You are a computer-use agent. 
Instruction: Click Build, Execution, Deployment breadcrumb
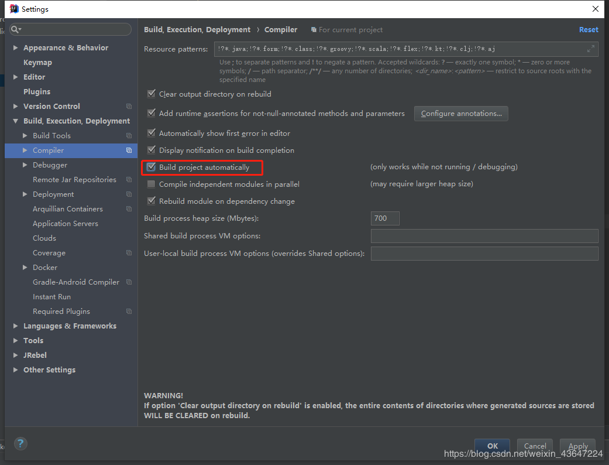pos(197,29)
